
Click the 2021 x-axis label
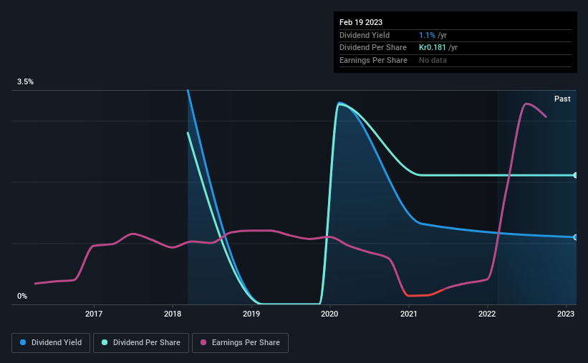pyautogui.click(x=409, y=314)
